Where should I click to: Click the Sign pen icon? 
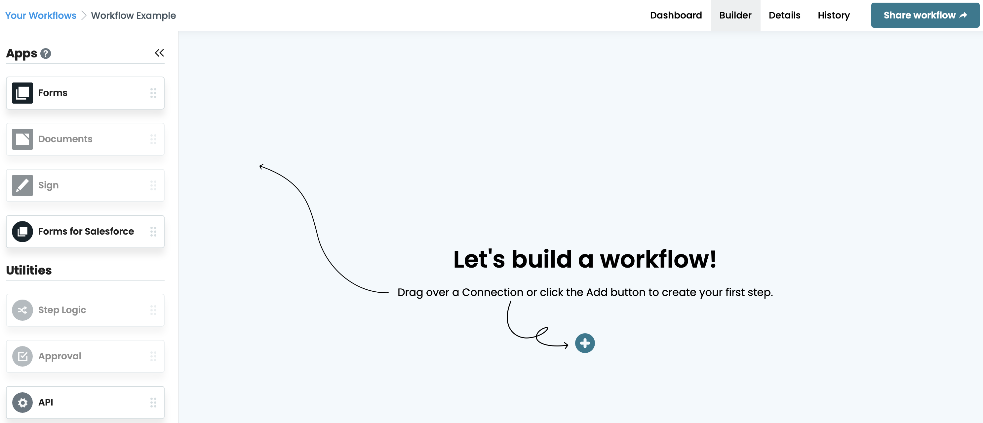(x=22, y=185)
